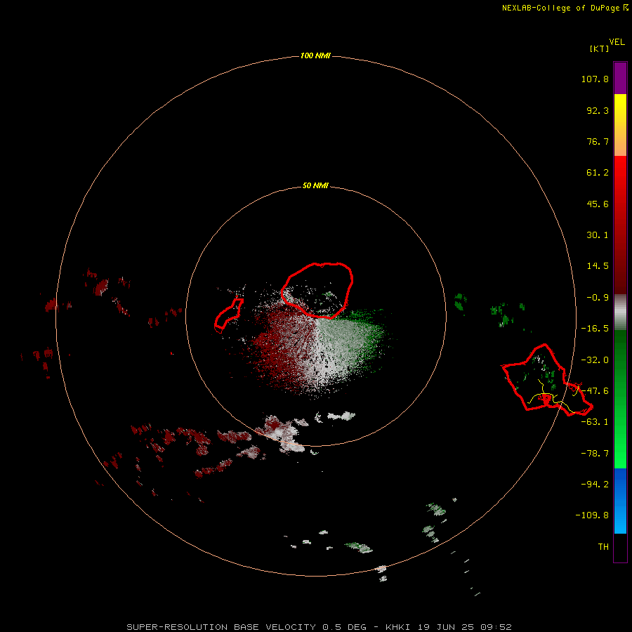Click the 14.5 velocity scale value

(598, 266)
